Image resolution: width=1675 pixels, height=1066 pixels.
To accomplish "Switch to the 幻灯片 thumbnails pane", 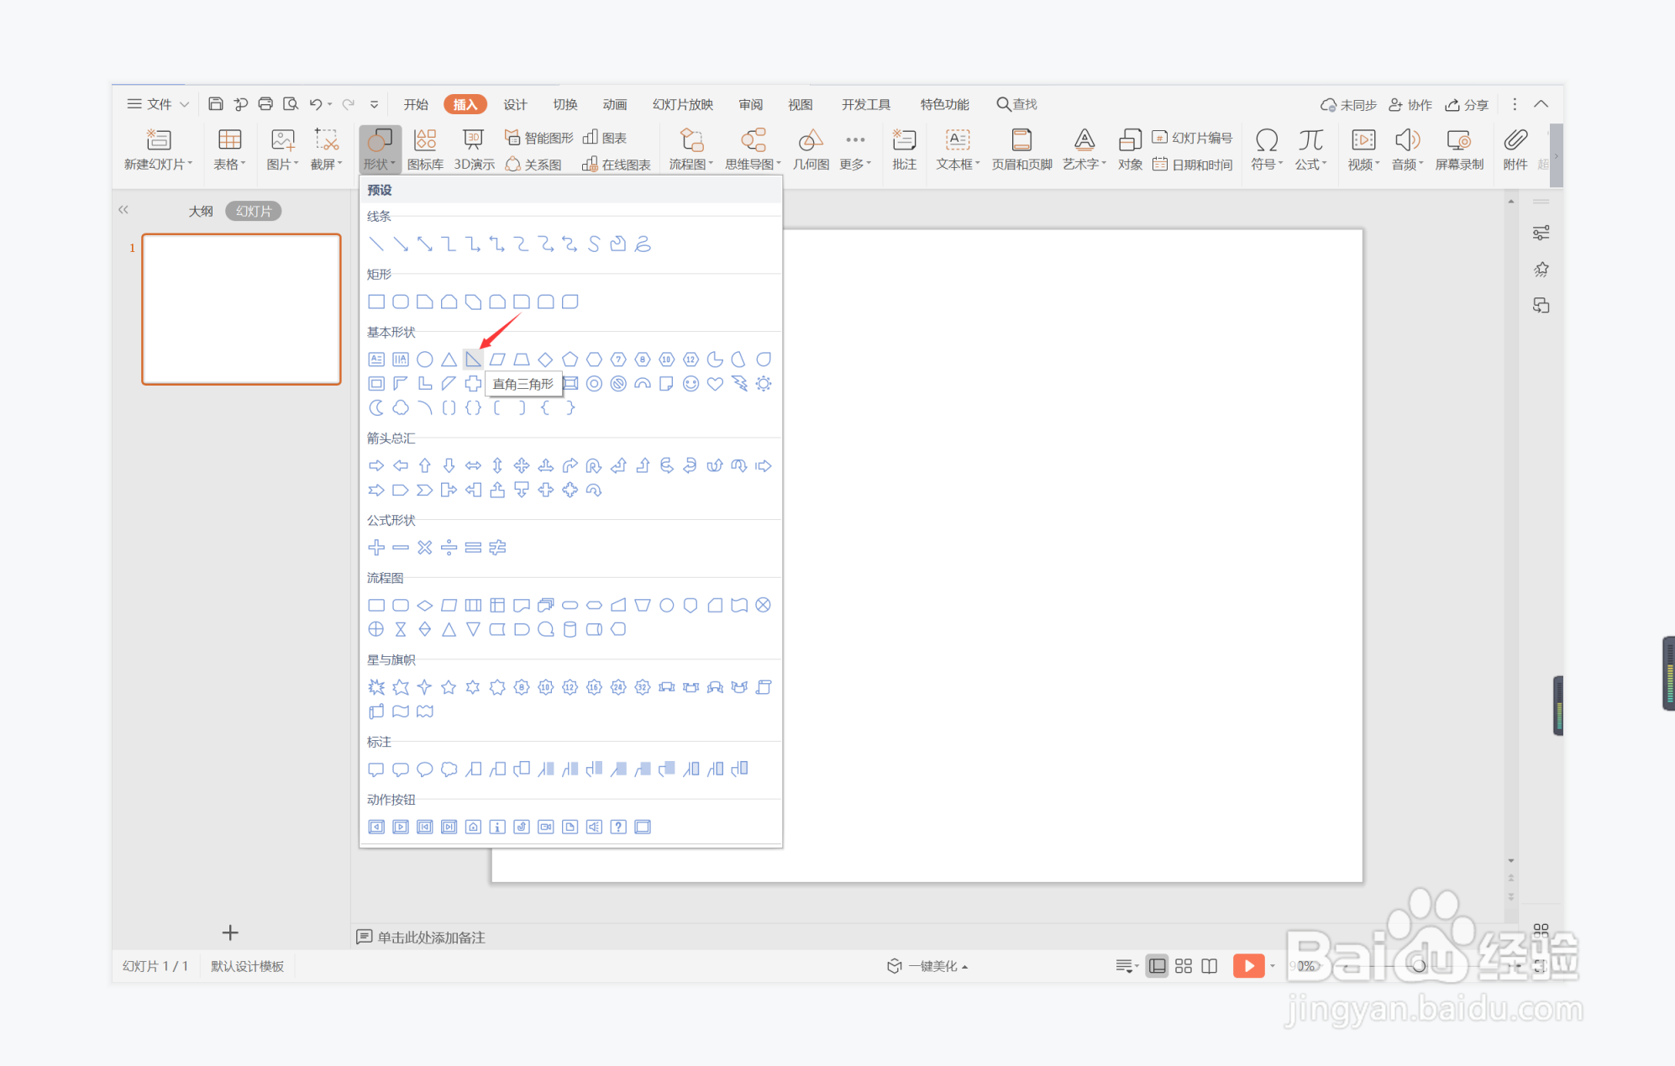I will (254, 211).
